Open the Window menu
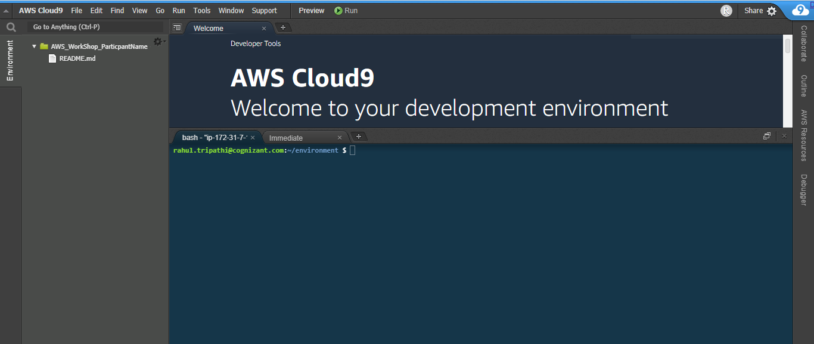 pos(231,11)
